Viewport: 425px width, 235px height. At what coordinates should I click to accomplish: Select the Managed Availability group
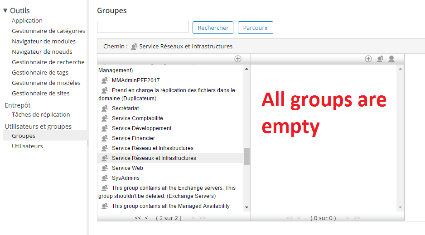(171, 206)
